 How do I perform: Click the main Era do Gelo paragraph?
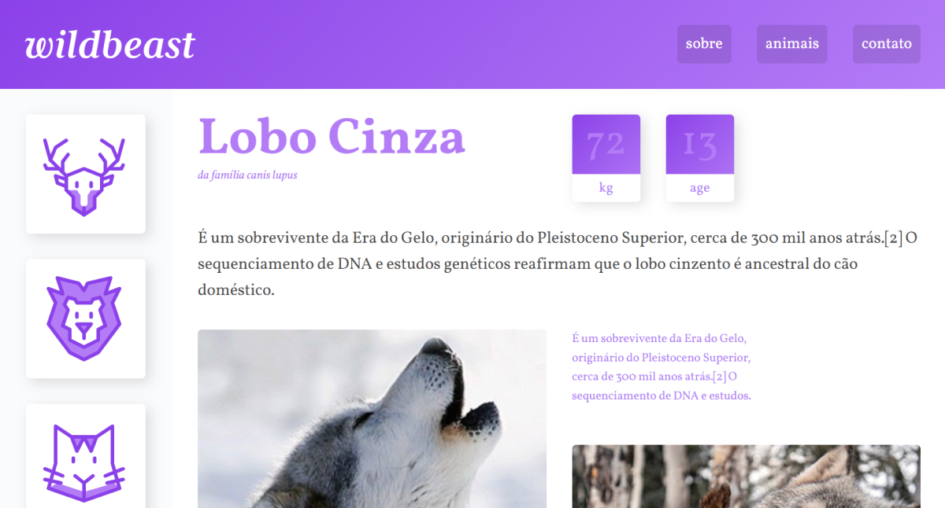coord(558,264)
